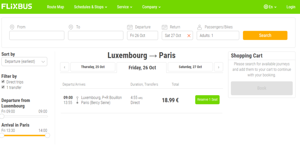Click the location pin icon beside To
The image size is (300, 162).
71,27
